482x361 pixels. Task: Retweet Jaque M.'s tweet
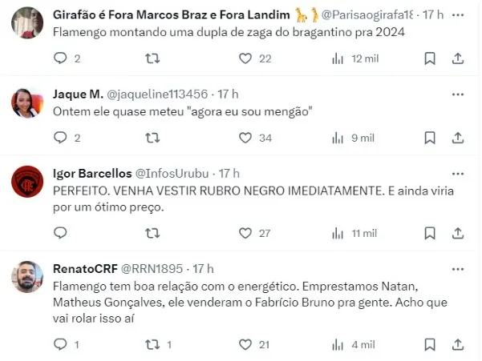pyautogui.click(x=152, y=138)
